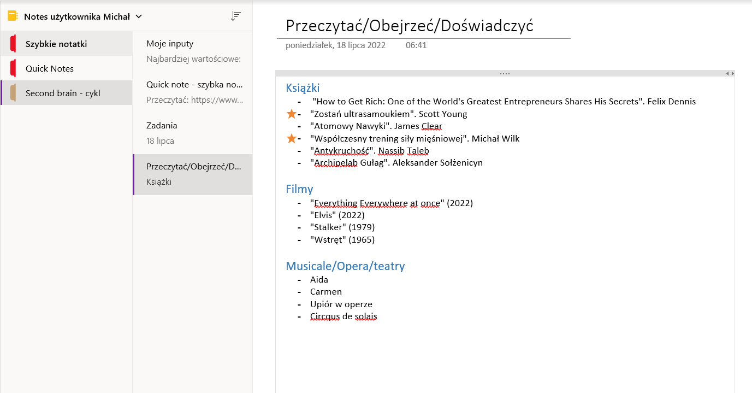Click the Współczesny trening siły mięśniowej line

point(415,139)
